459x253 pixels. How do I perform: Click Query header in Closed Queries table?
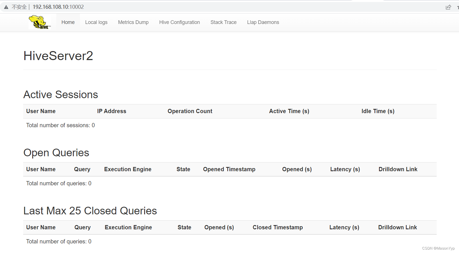coord(83,227)
